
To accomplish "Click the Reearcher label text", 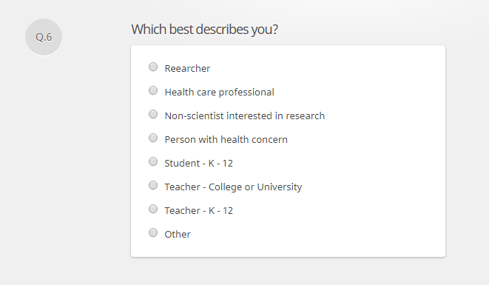I will tap(187, 68).
